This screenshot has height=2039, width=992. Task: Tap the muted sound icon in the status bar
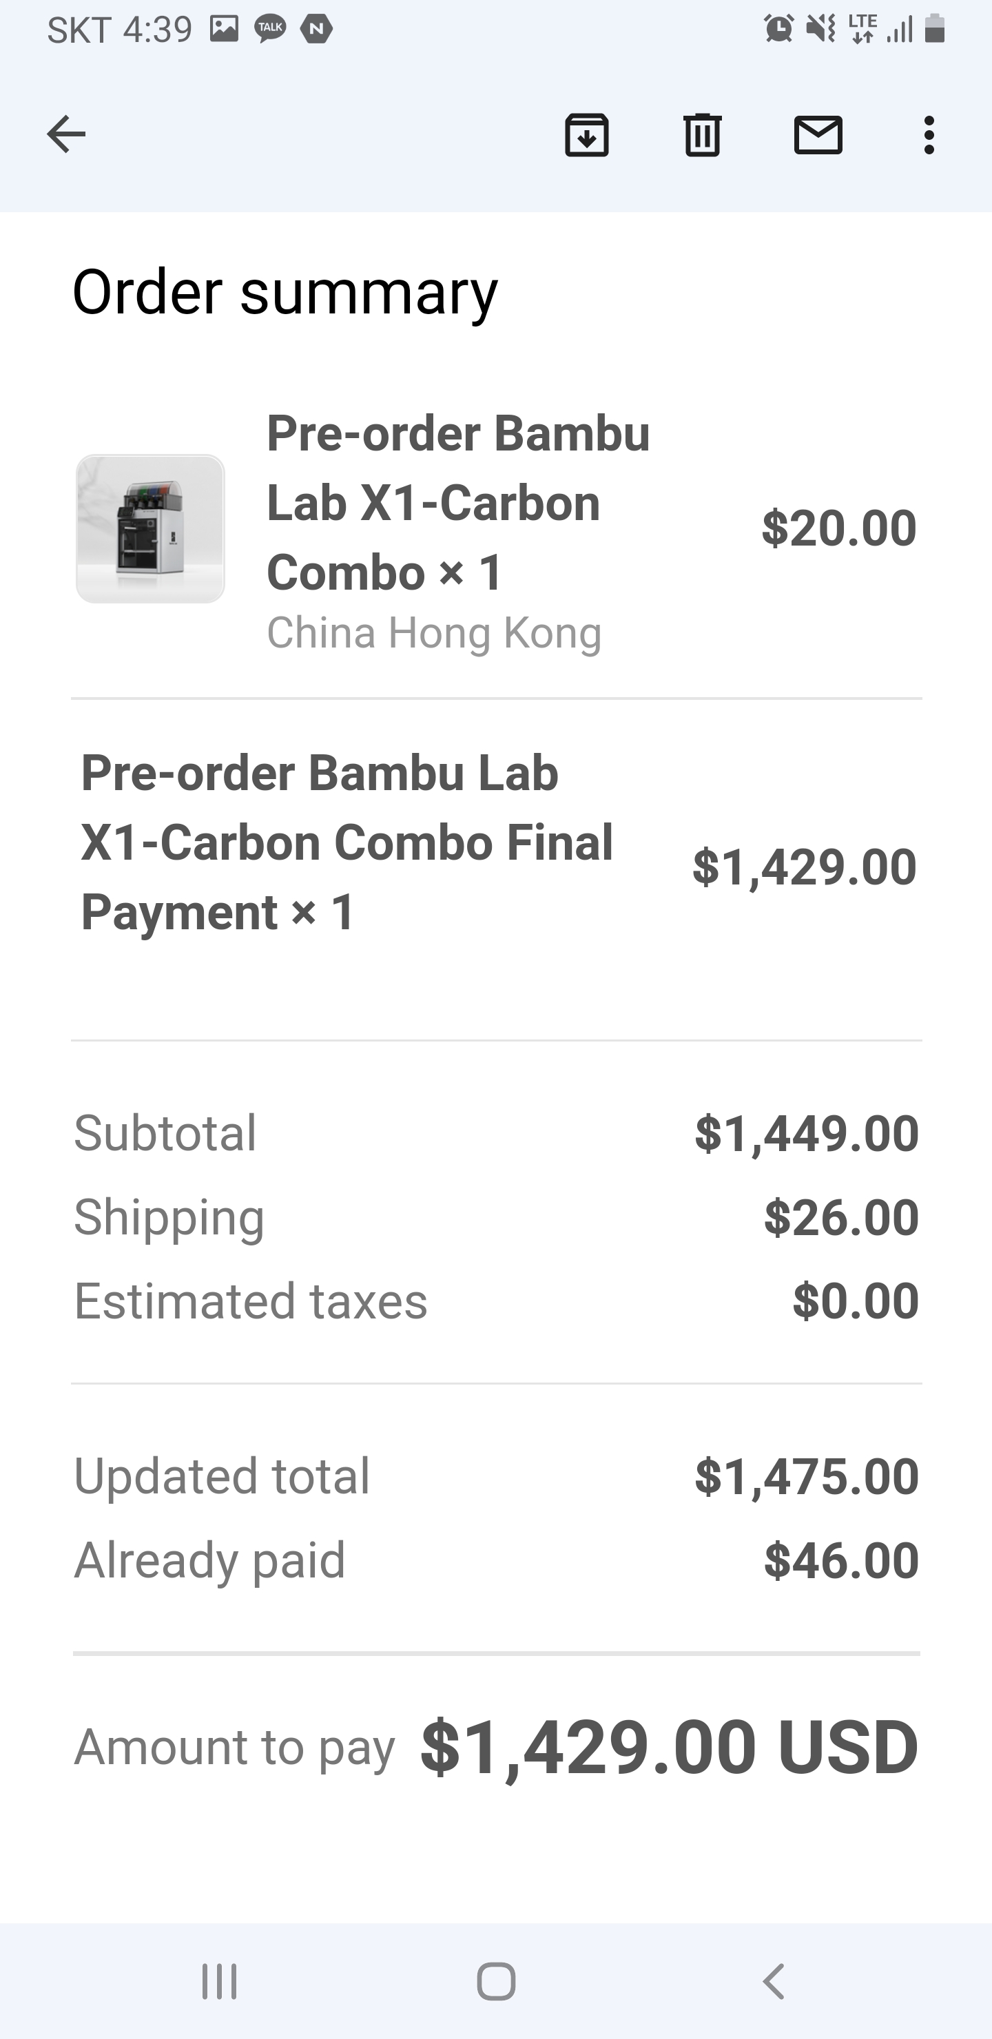pyautogui.click(x=820, y=30)
